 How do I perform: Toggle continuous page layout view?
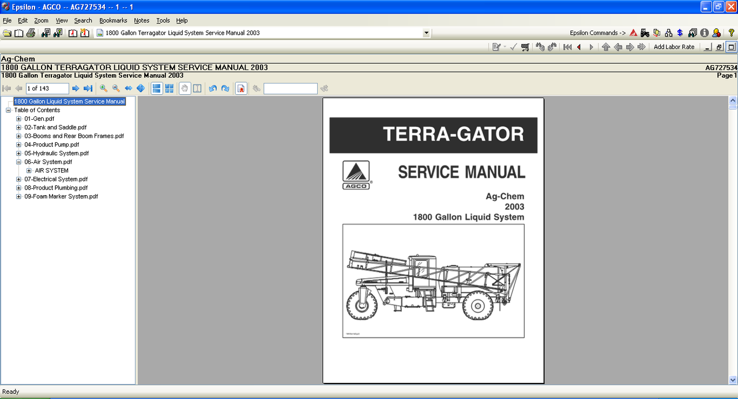pos(156,88)
